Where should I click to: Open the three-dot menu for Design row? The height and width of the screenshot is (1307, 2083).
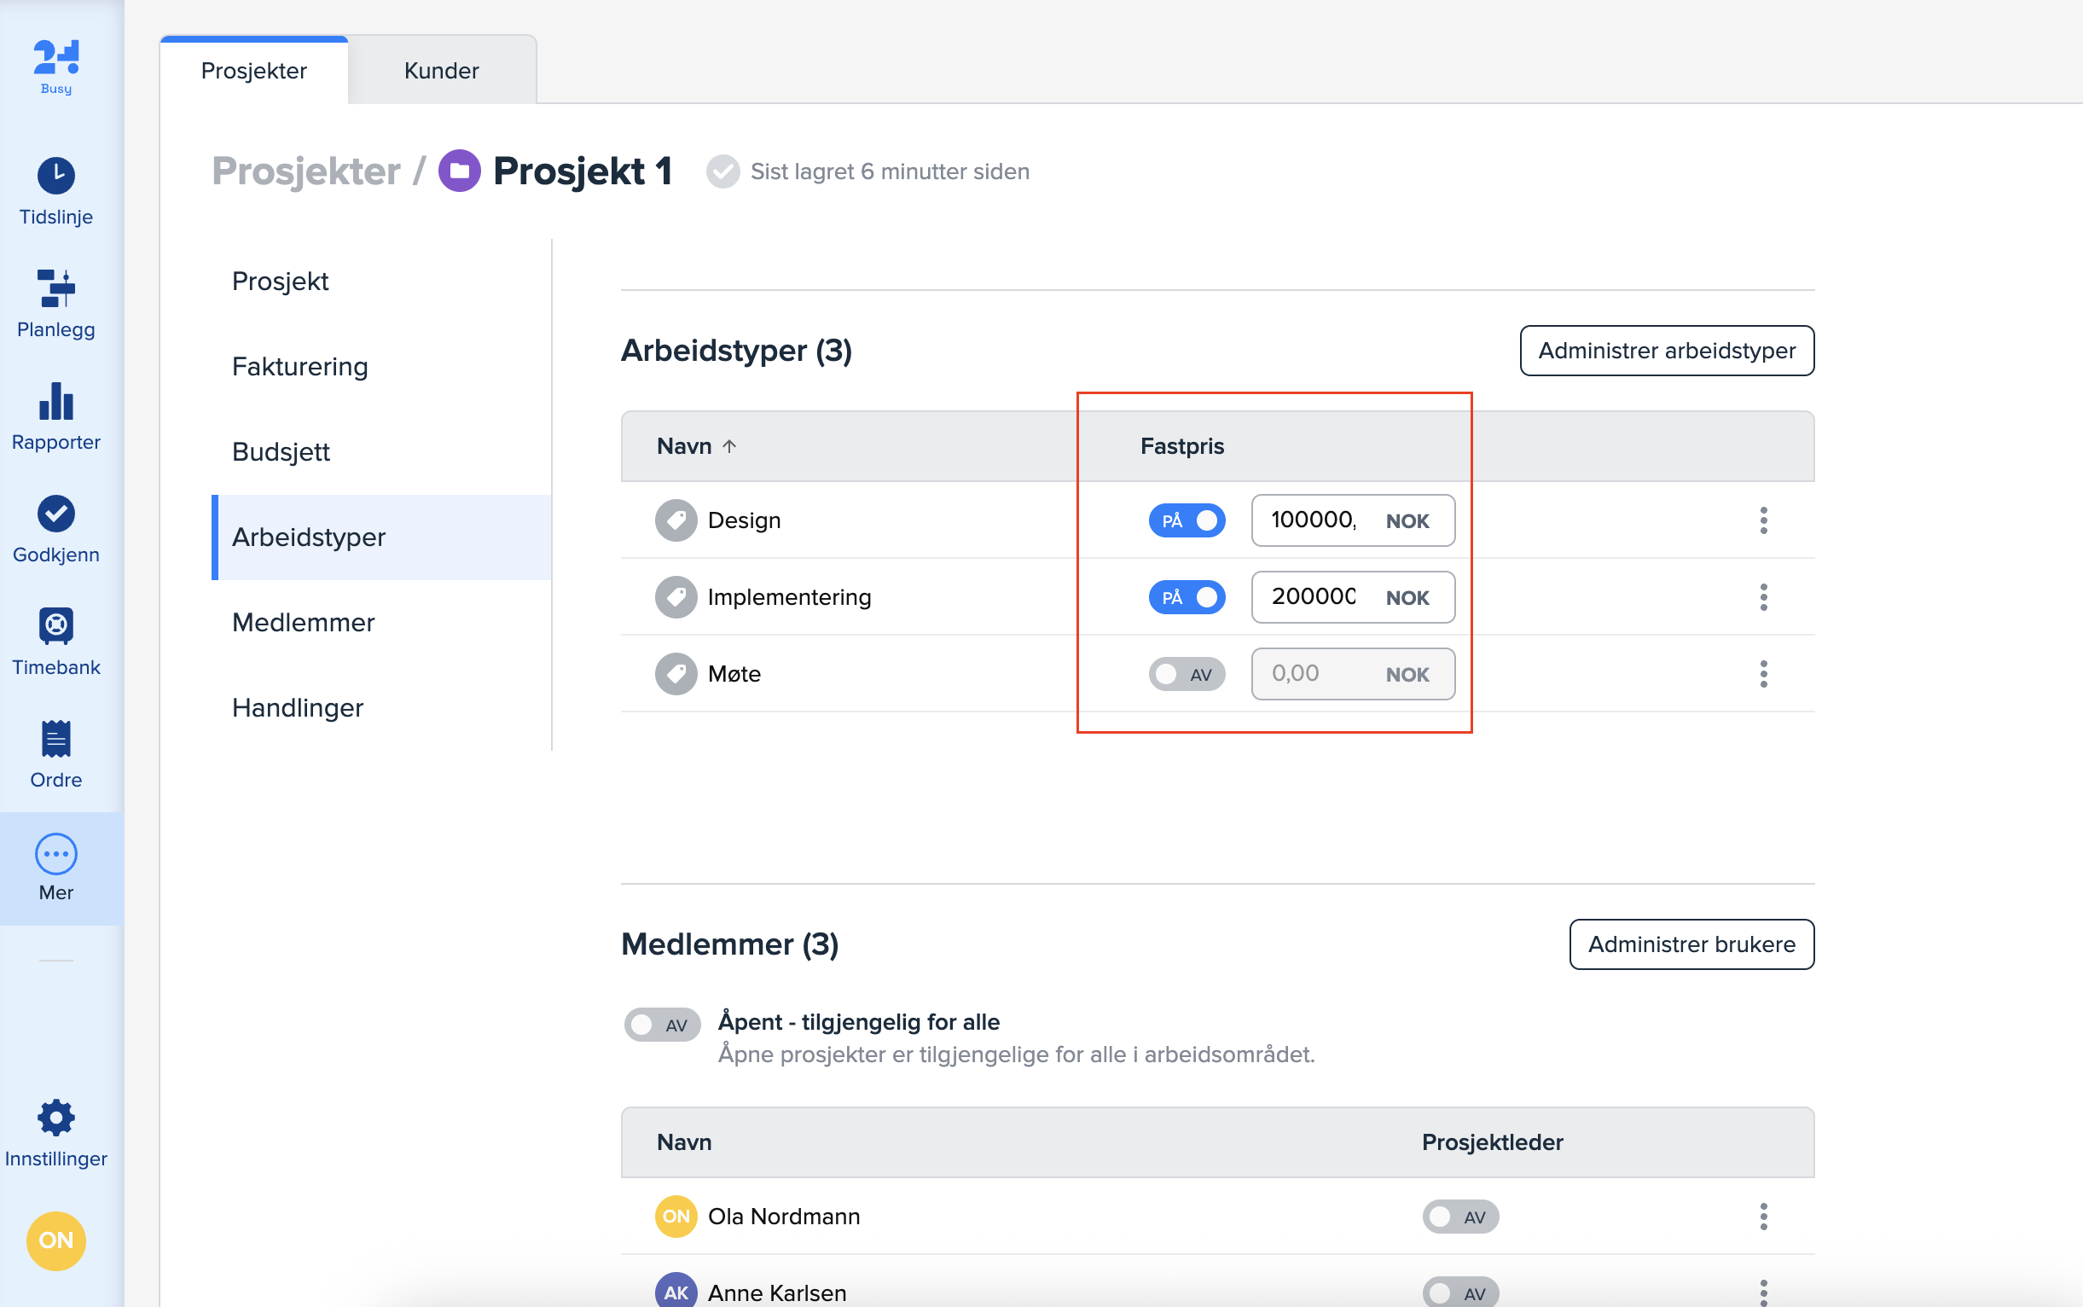1763,520
